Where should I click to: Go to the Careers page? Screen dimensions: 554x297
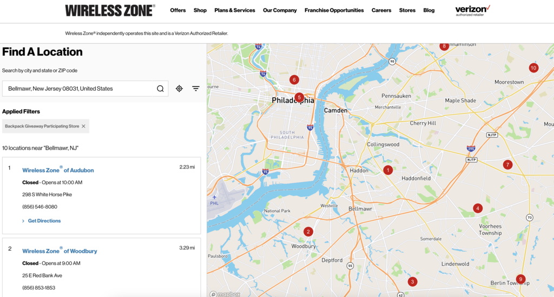[381, 10]
